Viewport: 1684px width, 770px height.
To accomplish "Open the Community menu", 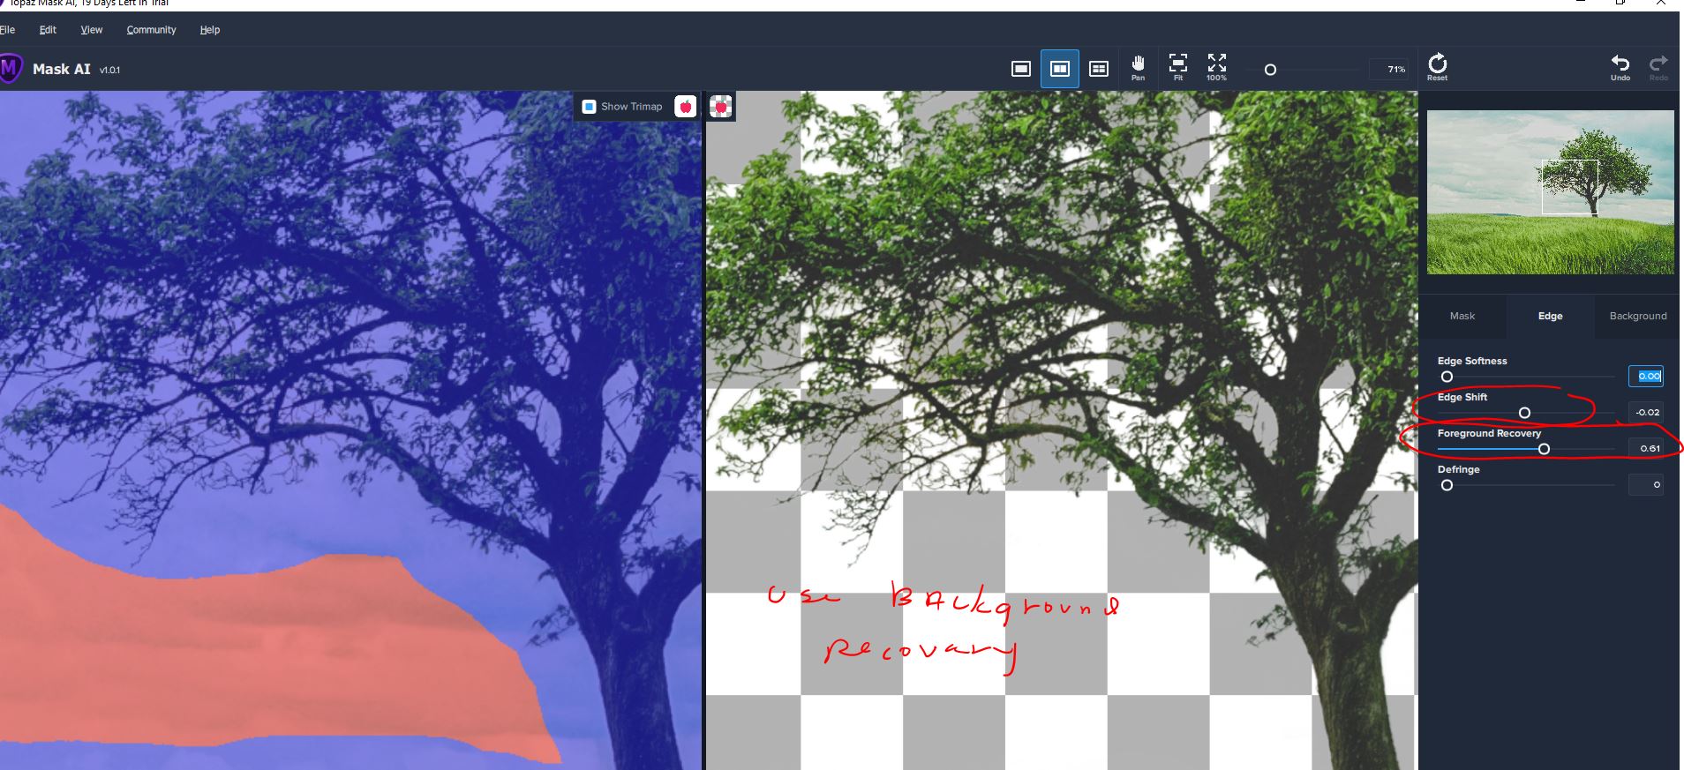I will tap(151, 30).
